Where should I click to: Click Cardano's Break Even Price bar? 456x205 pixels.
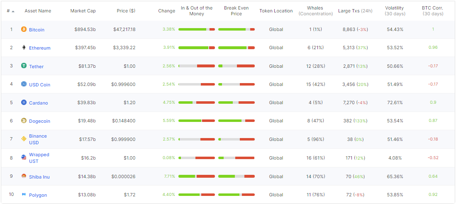point(237,102)
